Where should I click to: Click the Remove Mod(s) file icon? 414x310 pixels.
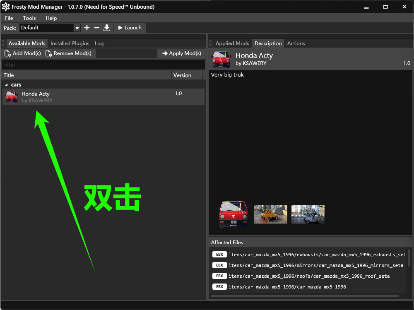click(x=48, y=53)
